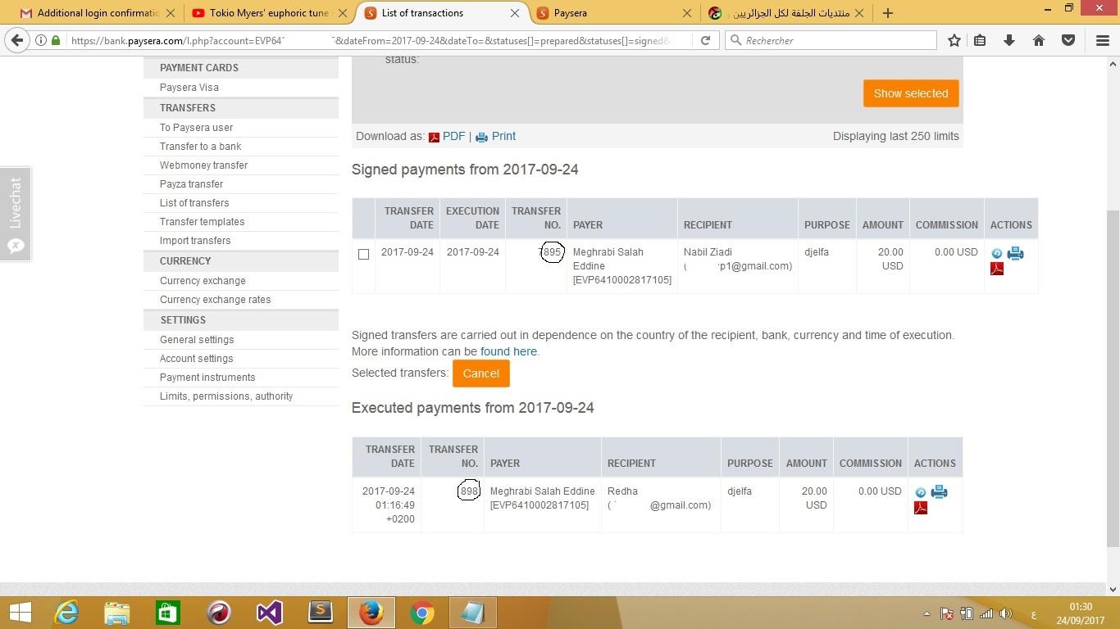The width and height of the screenshot is (1120, 629).
Task: Close the Paysera tab
Action: (687, 13)
